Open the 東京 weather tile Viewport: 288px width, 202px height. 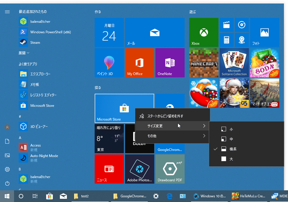click(109, 138)
